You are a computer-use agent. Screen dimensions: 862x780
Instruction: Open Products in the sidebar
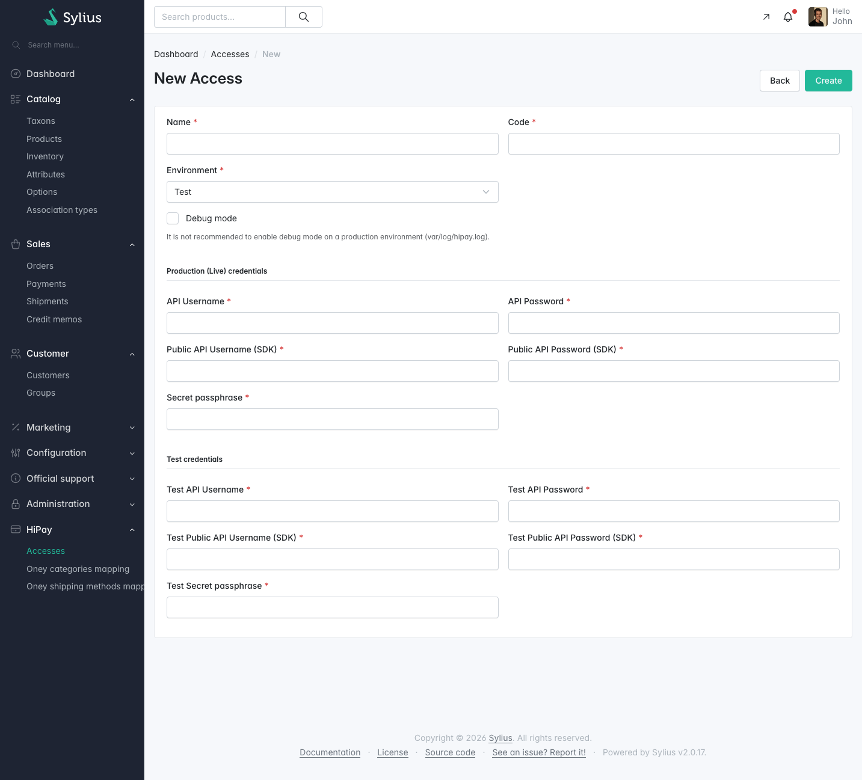pos(44,139)
